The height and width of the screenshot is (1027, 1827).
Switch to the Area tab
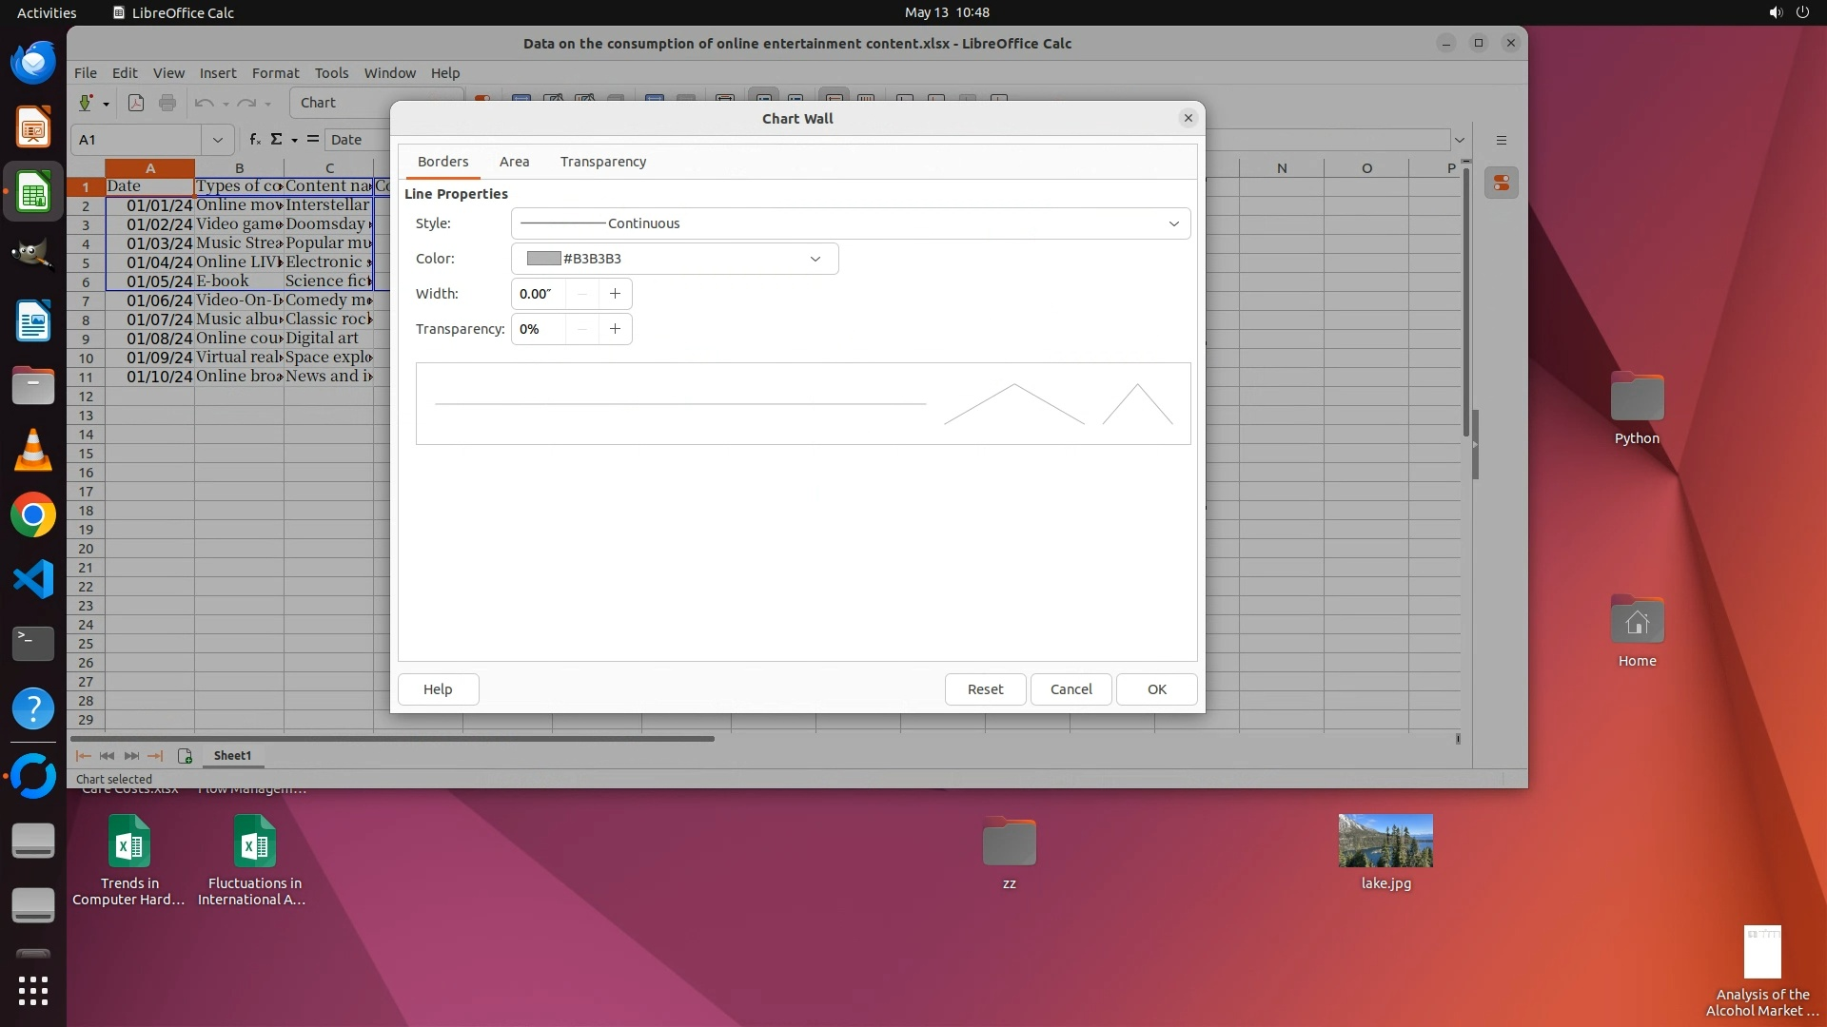514,162
